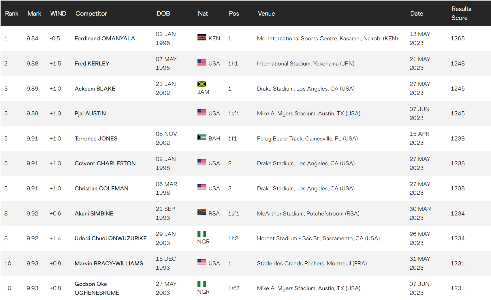Click the Nigeria flag for Udodi Chudi ONWUZURIKE

(x=202, y=234)
